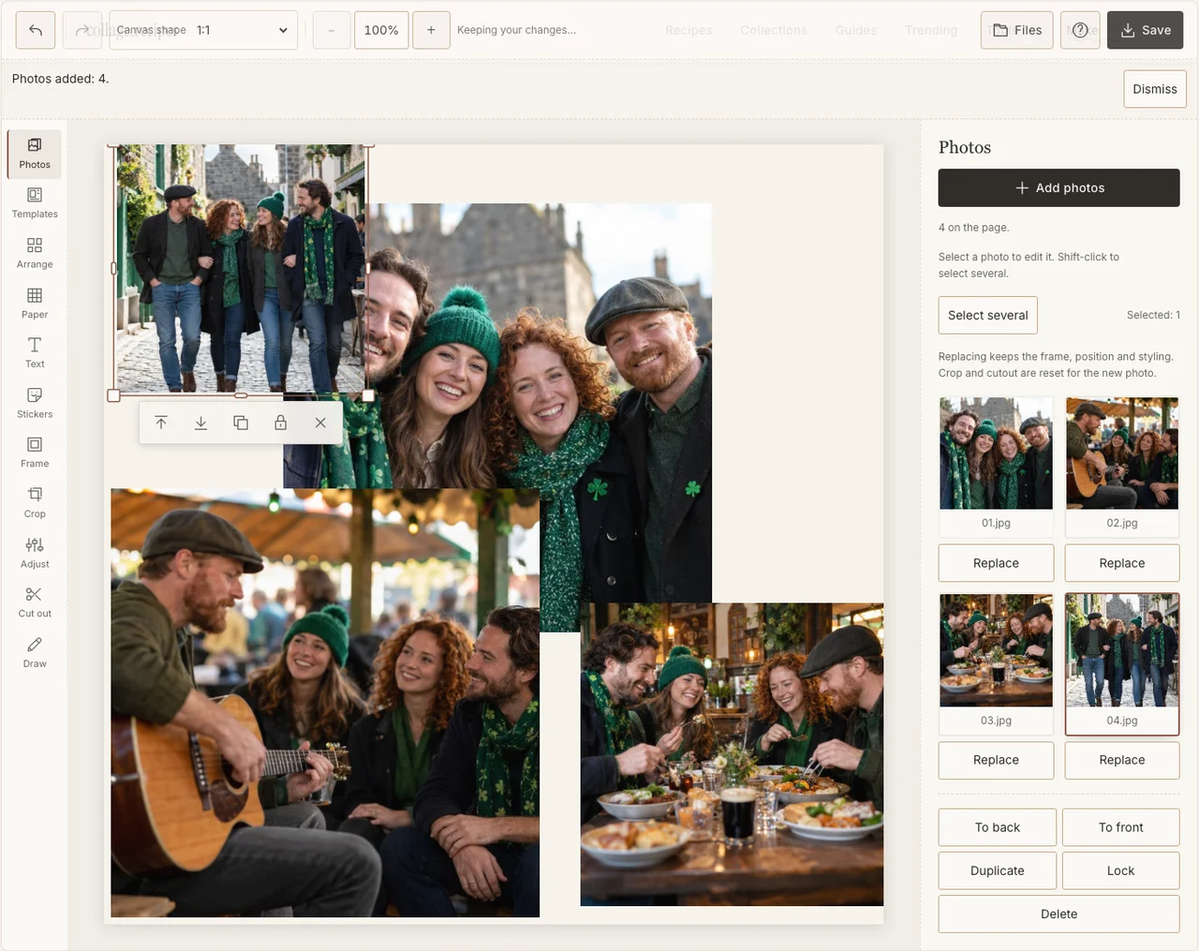Replace the 03.jpg photo
The height and width of the screenshot is (951, 1199).
996,760
